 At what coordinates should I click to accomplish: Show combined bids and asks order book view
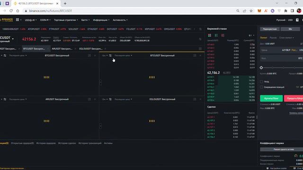210,35
